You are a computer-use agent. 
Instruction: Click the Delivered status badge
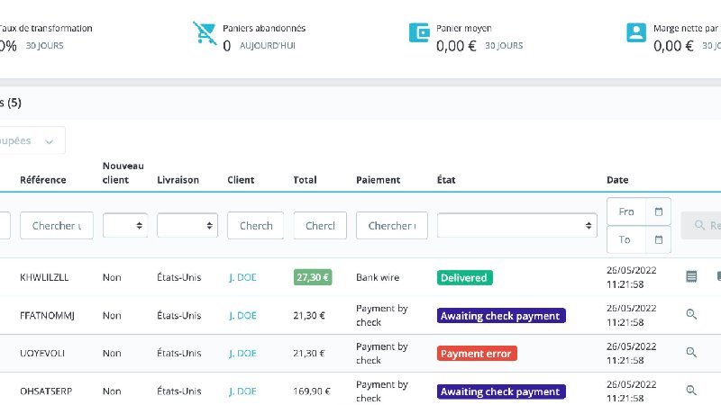point(464,277)
